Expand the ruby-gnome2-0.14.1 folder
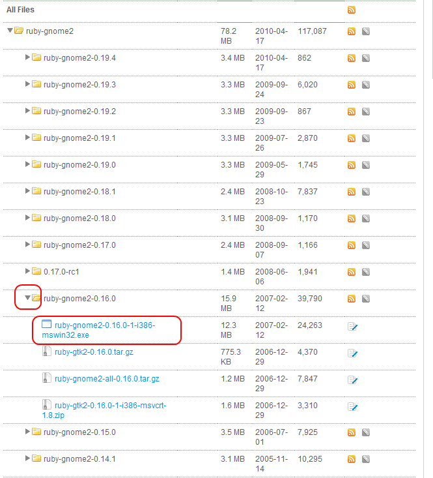Image resolution: width=433 pixels, height=478 pixels. coord(27,458)
